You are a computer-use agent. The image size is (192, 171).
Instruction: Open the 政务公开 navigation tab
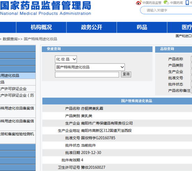pos(91,27)
